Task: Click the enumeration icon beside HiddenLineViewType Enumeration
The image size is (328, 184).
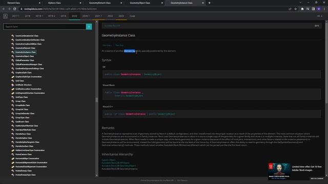Action: [13, 150]
